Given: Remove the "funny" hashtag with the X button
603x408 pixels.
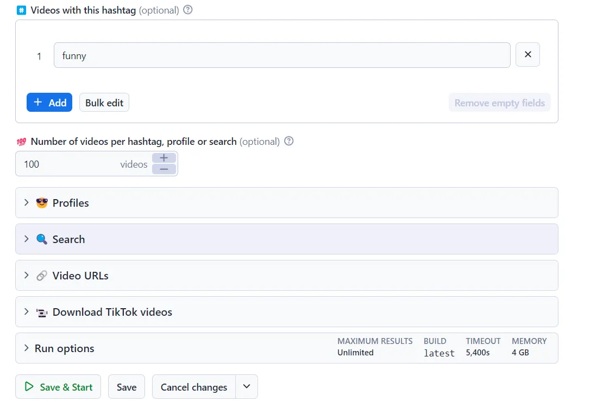Looking at the screenshot, I should tap(527, 54).
